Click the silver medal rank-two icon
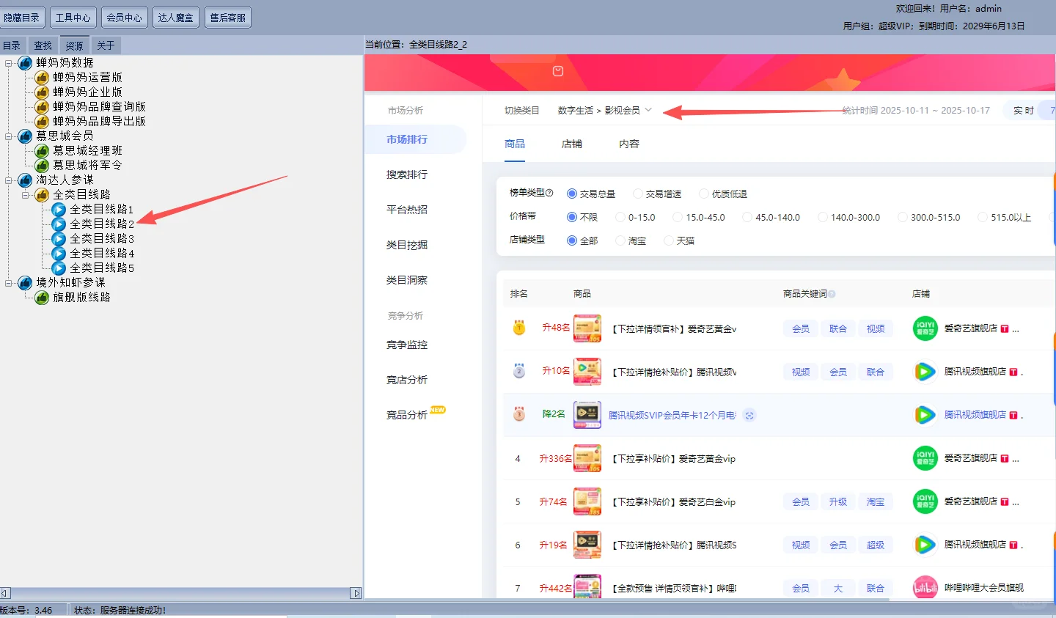Image resolution: width=1056 pixels, height=618 pixels. pyautogui.click(x=519, y=371)
